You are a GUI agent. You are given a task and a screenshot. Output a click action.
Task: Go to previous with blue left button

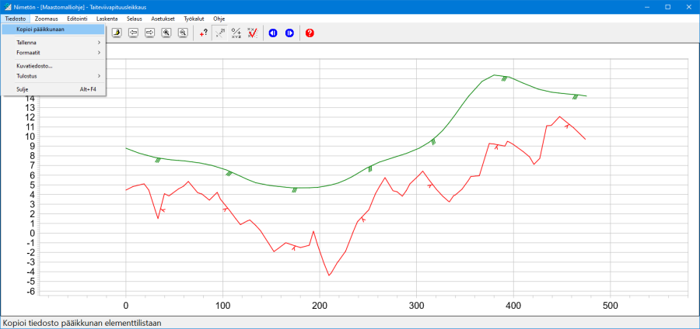[273, 33]
